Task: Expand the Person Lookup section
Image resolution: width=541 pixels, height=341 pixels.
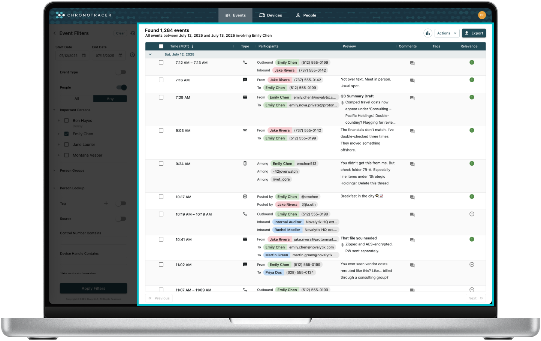Action: [x=55, y=188]
